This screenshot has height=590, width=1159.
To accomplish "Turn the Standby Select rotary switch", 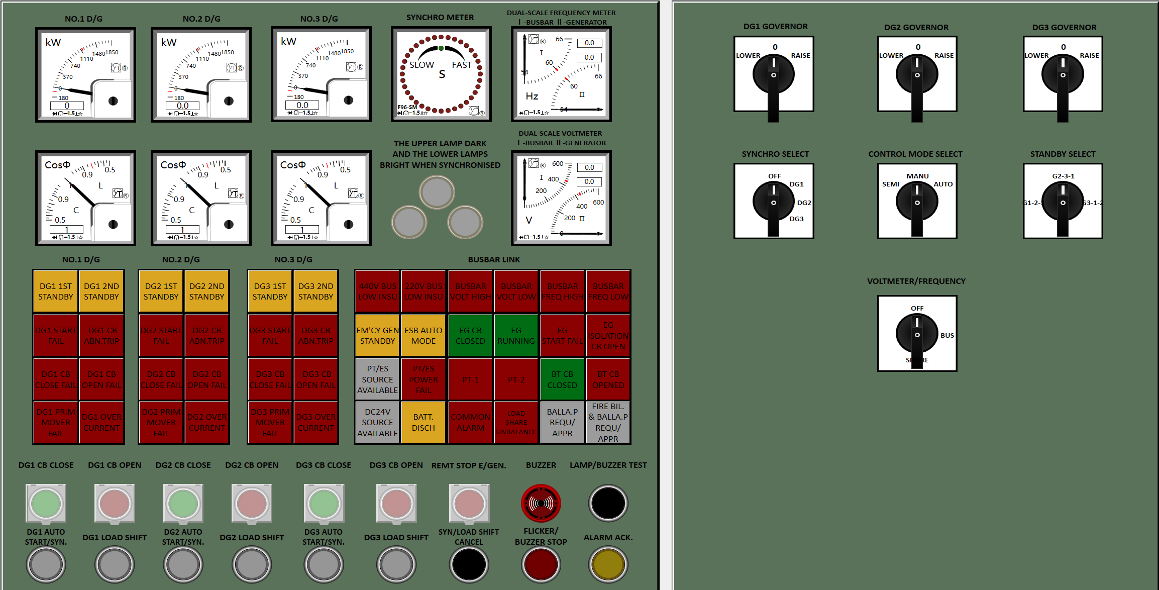I will pos(1062,202).
